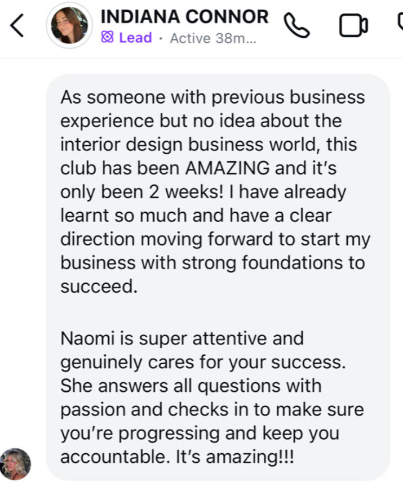Image resolution: width=403 pixels, height=483 pixels.
Task: Click the word "succeed." ending first paragraph
Action: coord(99,286)
